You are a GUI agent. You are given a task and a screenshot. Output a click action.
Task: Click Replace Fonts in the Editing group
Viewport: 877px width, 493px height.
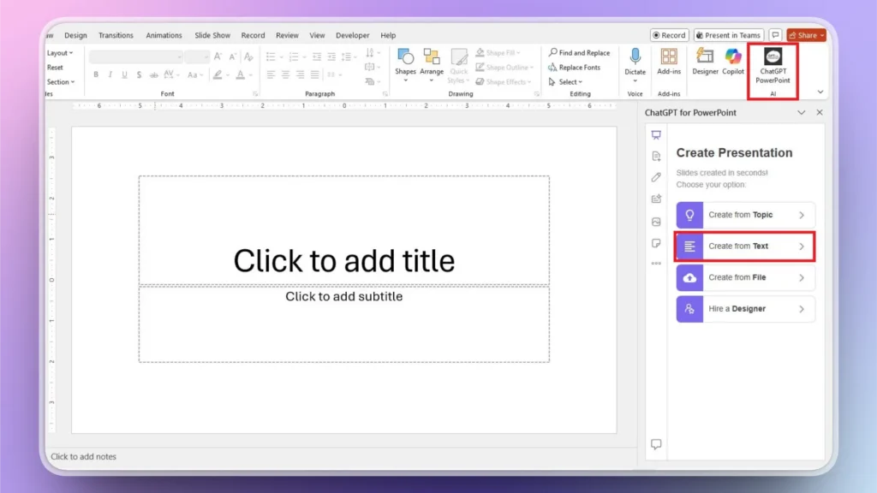point(577,67)
